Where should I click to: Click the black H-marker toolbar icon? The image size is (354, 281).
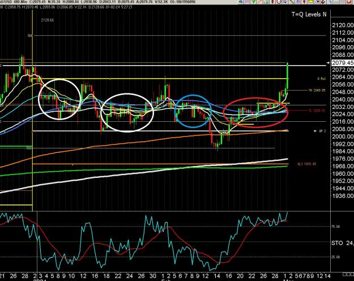tap(317, 2)
